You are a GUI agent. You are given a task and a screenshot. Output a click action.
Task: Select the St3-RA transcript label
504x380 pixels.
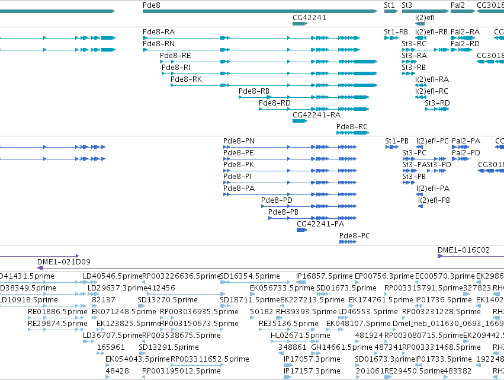(415, 56)
